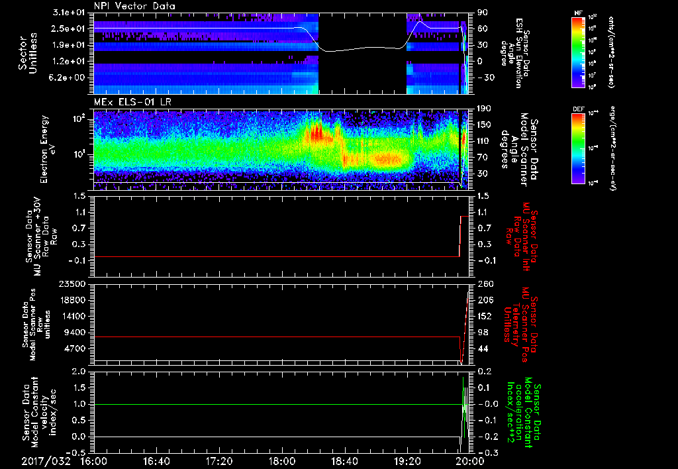Click the flat green line in velocity panel
This screenshot has height=469, width=678.
coord(265,404)
